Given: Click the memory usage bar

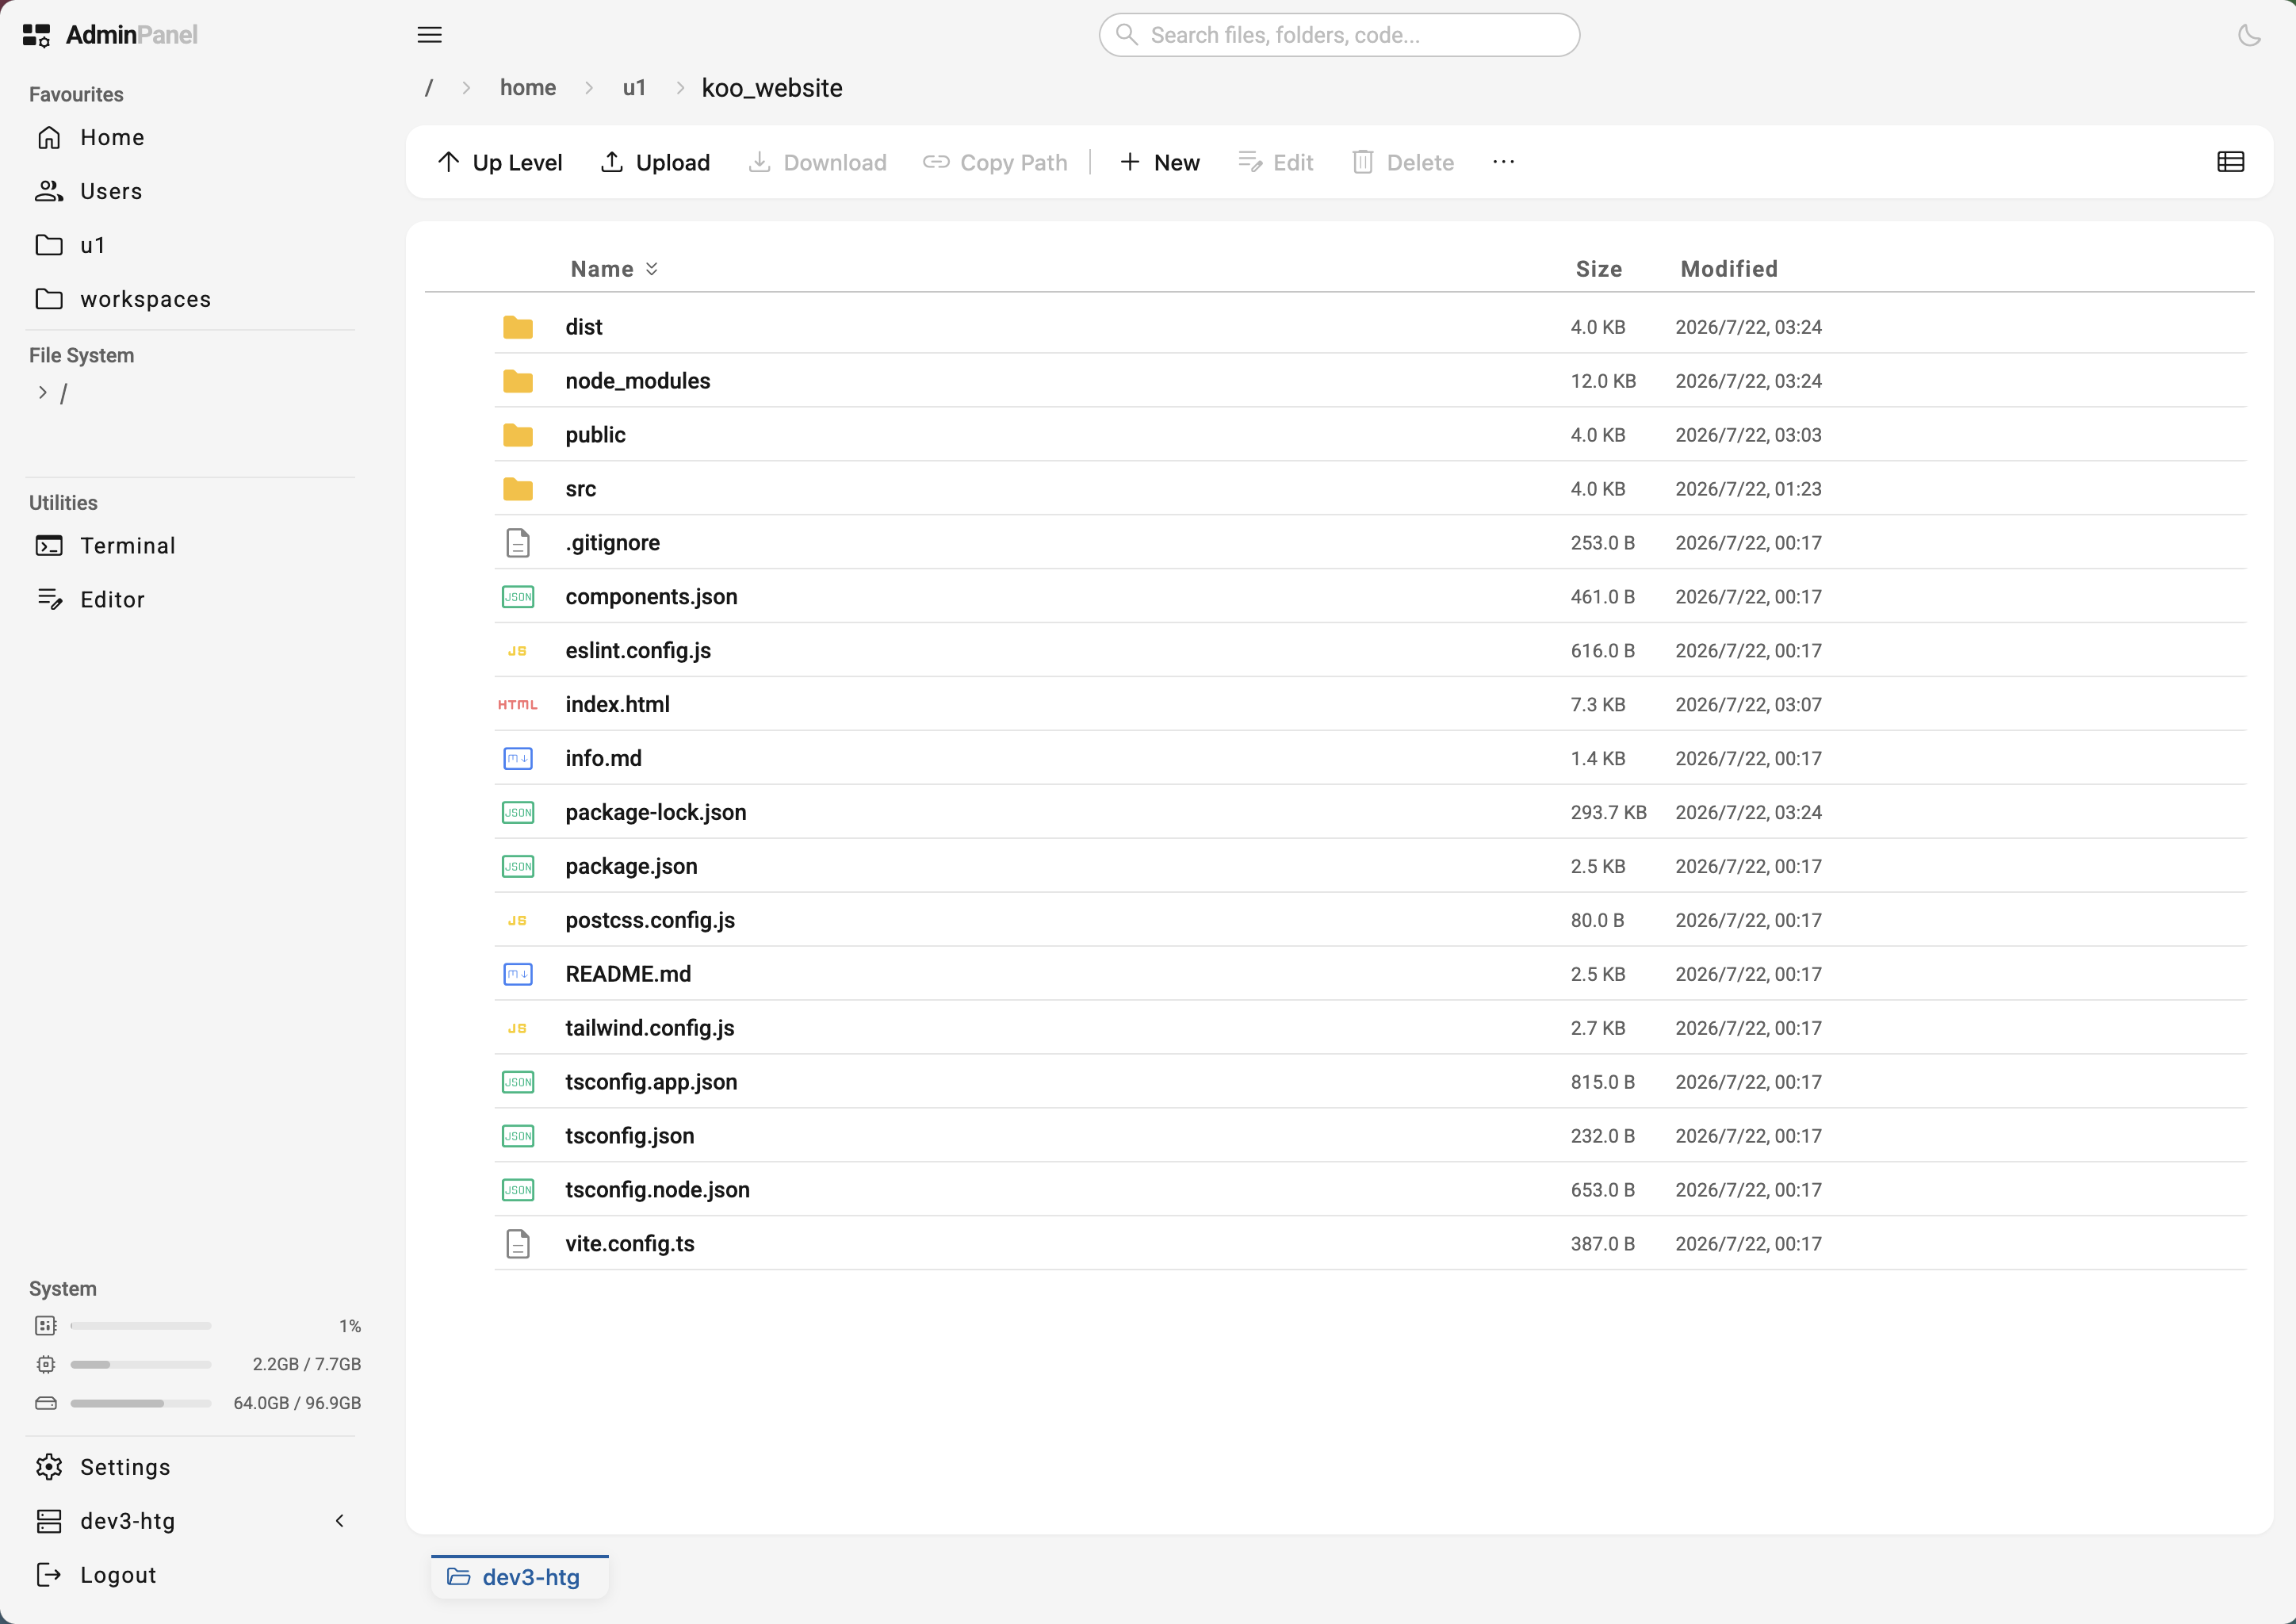Looking at the screenshot, I should click(x=141, y=1364).
